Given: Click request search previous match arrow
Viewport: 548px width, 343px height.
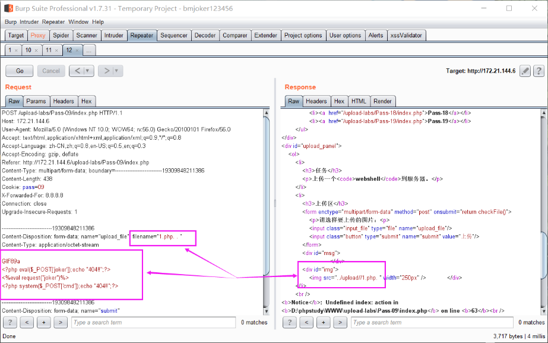Looking at the screenshot, I should pyautogui.click(x=27, y=322).
